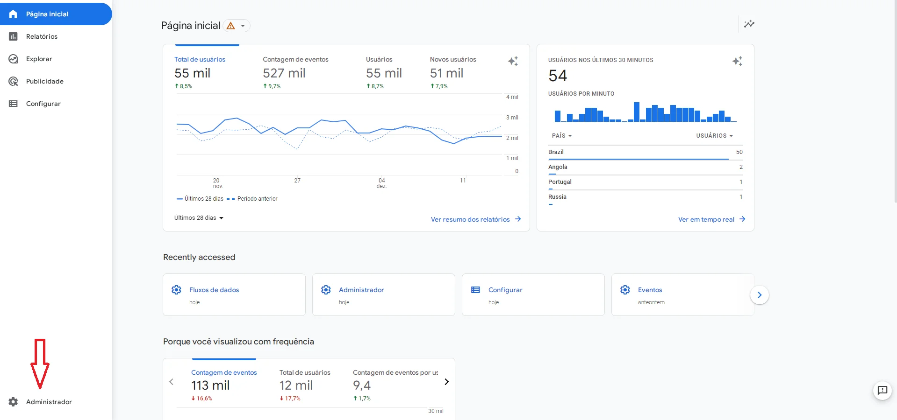Image resolution: width=897 pixels, height=420 pixels.
Task: Select the Novos usuários metric tab
Action: pos(453,72)
